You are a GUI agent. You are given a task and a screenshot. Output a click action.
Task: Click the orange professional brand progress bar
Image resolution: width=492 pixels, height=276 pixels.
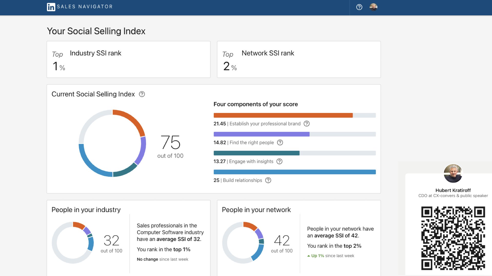pyautogui.click(x=283, y=115)
